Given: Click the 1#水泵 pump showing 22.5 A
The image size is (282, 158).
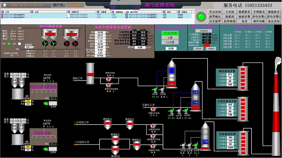Looking at the screenshot, I should pos(155,90).
